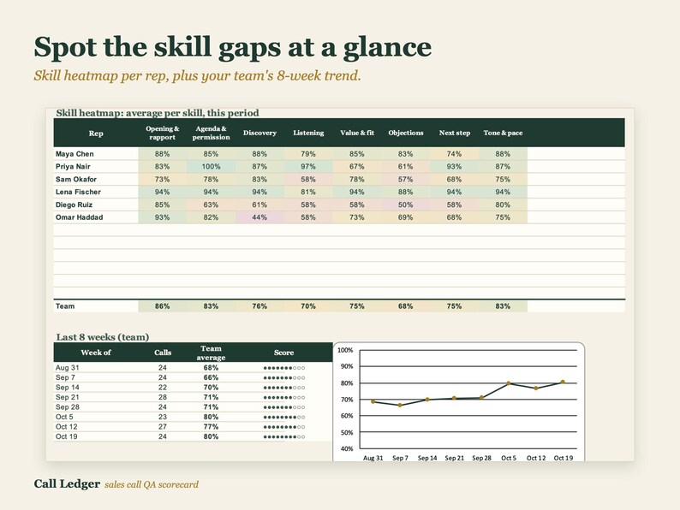Select the Sep 7 data point on chart
Screen dimensions: 680x510
tap(400, 405)
